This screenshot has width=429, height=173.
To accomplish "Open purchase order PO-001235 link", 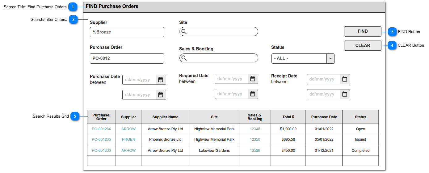I will 101,140.
